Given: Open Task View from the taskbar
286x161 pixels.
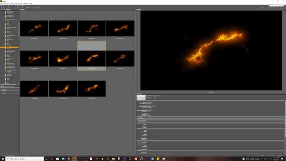Looking at the screenshot, I should (52, 159).
